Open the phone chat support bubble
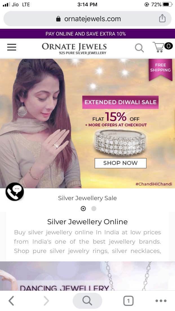The width and height of the screenshot is (175, 311). click(15, 192)
